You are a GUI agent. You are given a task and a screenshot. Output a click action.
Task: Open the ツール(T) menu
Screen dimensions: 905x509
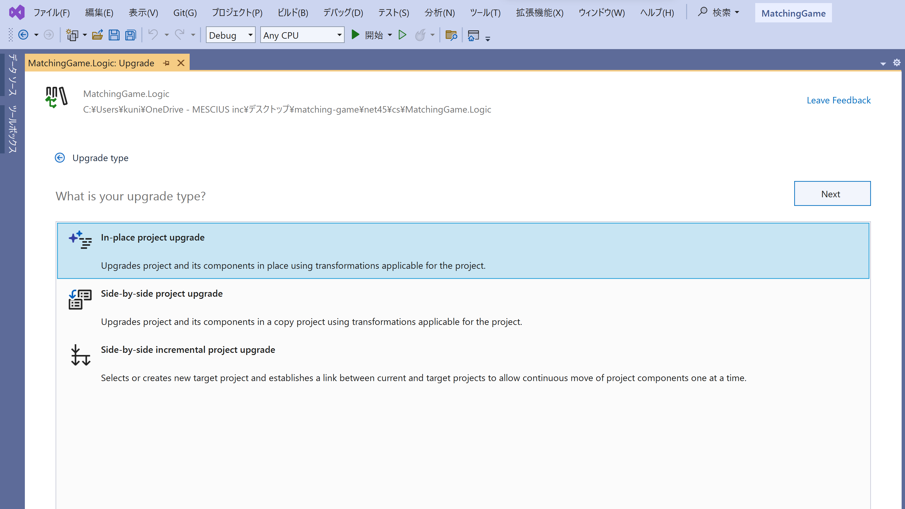pyautogui.click(x=485, y=13)
